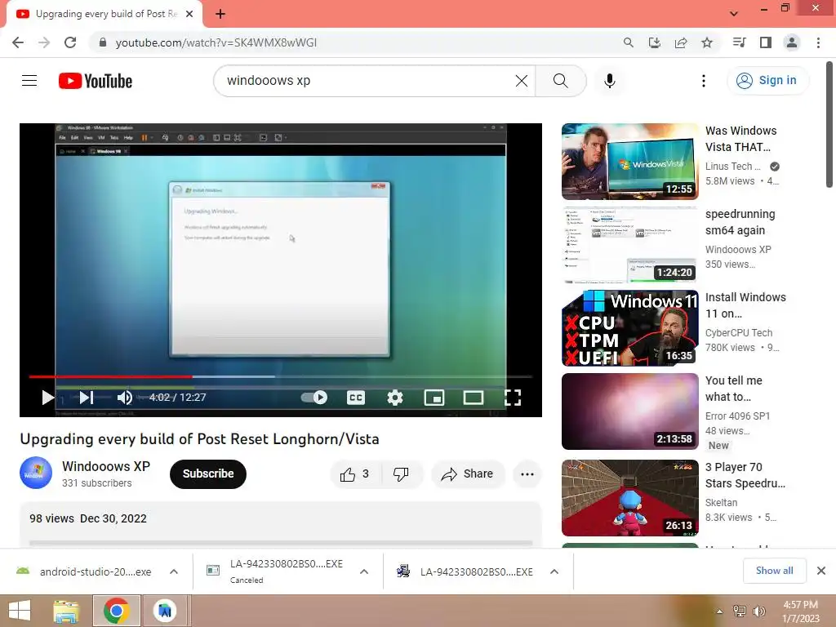
Task: Bookmark this page with the star icon
Action: pos(707,42)
